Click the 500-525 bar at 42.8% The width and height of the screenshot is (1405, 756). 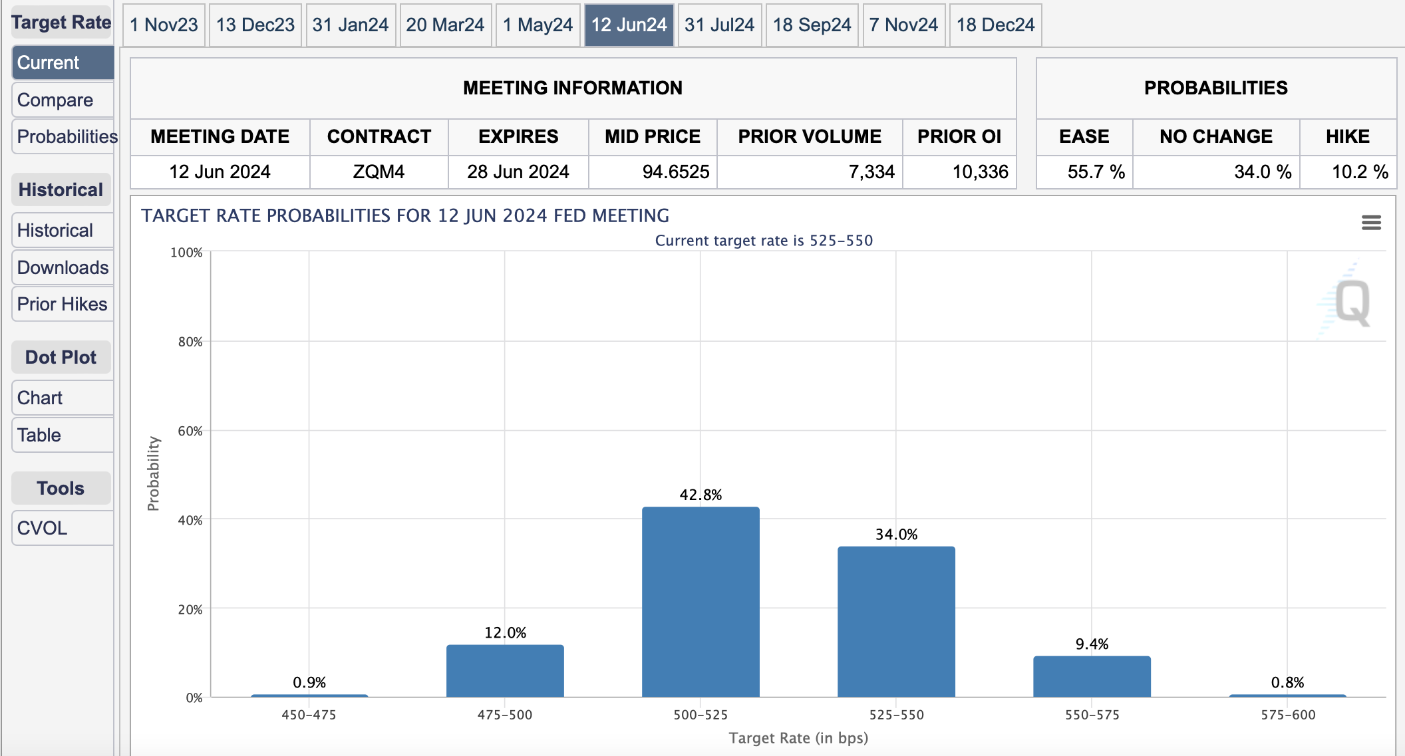pos(701,602)
